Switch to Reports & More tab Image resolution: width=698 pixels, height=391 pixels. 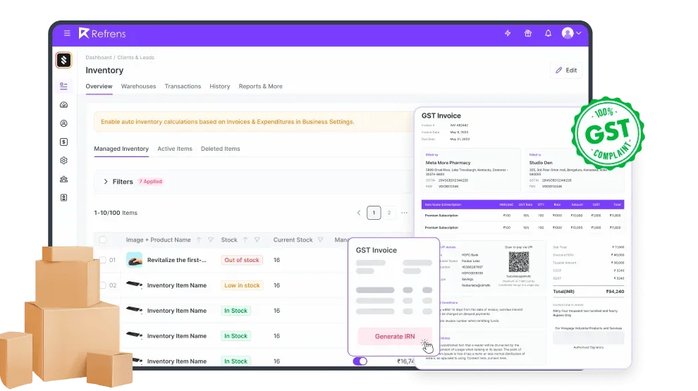260,86
